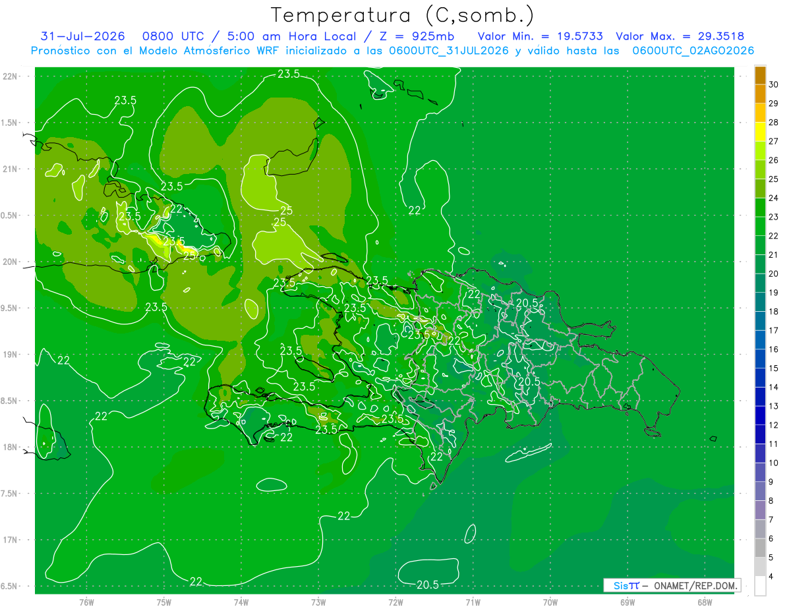This screenshot has width=791, height=611.
Task: Click the legend color band between 25 and 26
Action: click(760, 169)
